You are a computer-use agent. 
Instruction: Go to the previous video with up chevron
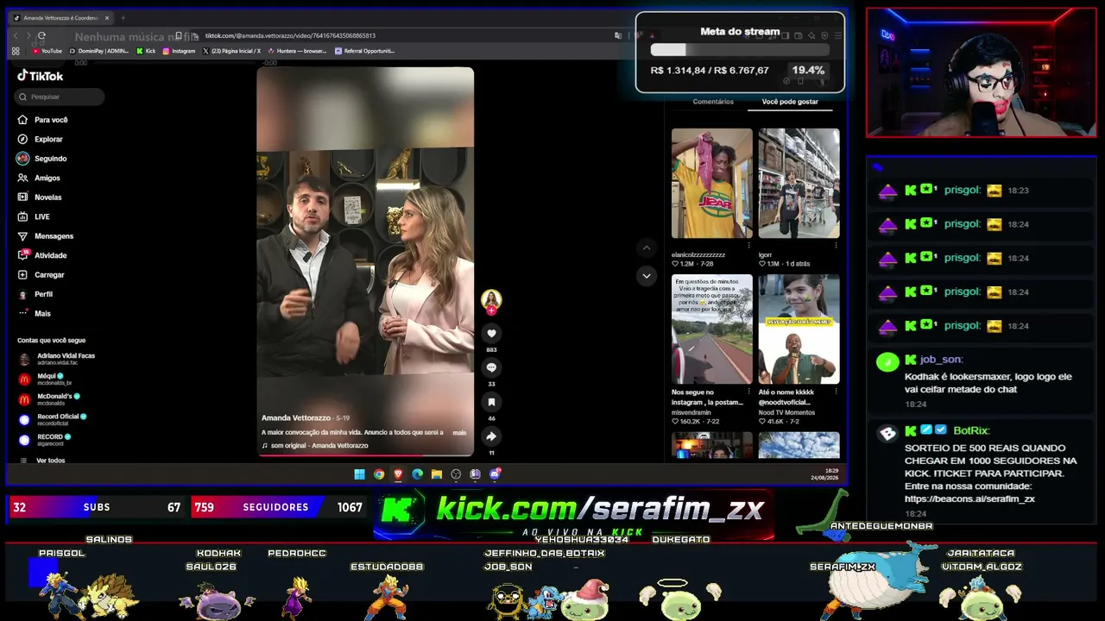coord(647,248)
